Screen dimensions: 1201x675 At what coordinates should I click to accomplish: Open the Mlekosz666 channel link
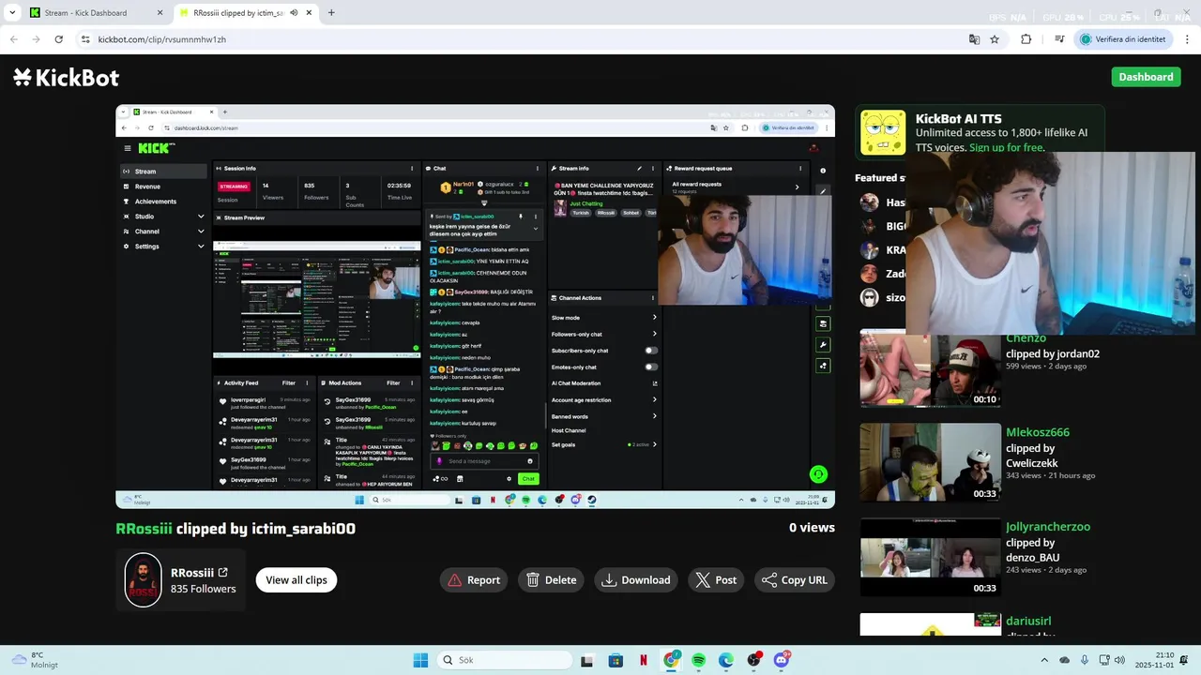[1038, 432]
